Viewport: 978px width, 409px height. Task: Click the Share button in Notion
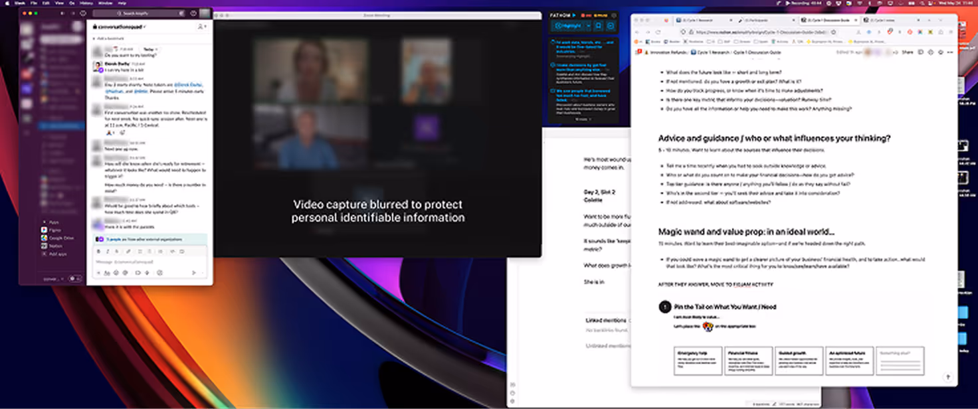tap(908, 52)
